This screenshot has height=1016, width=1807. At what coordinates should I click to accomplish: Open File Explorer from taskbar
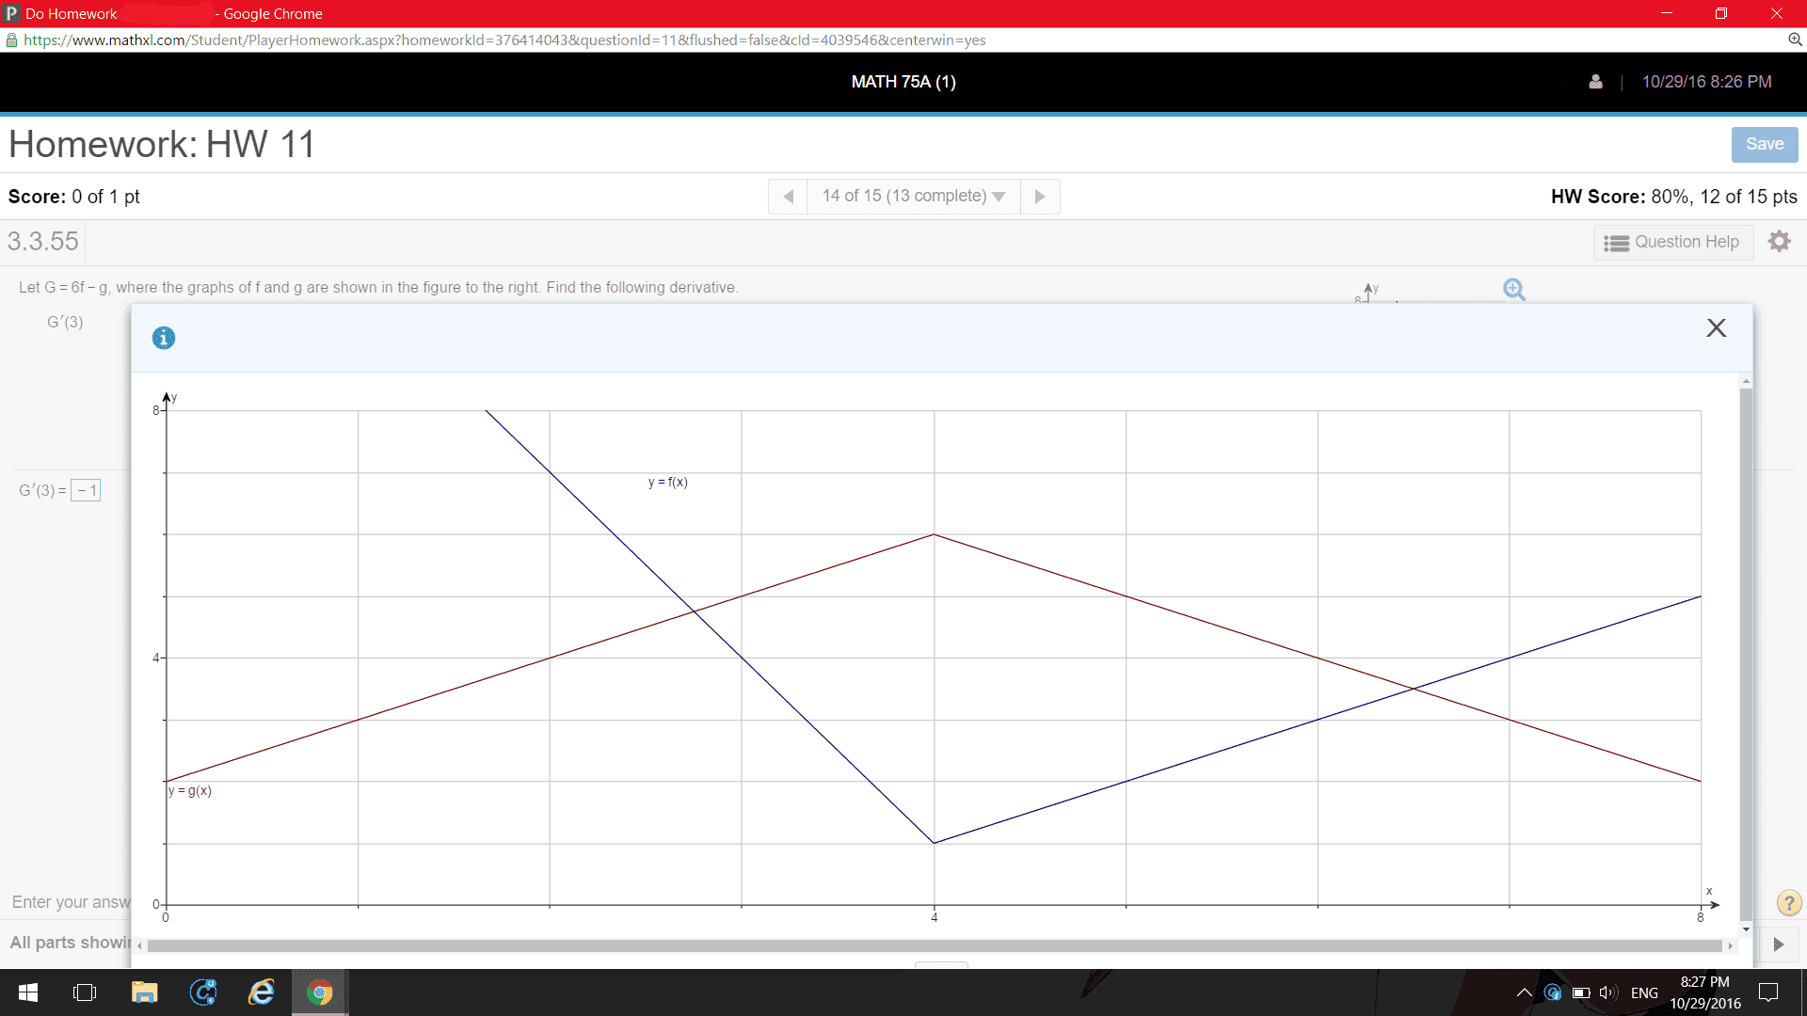point(144,992)
